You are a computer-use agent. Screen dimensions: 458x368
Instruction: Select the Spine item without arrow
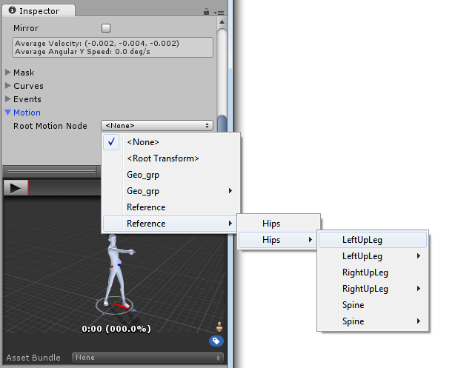(354, 305)
